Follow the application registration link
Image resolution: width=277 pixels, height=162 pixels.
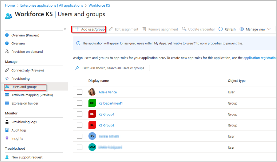tap(260, 58)
